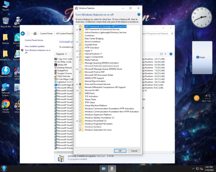The image size is (216, 172).
Task: Select Desktop Restore in programs list
Action: [x=63, y=68]
